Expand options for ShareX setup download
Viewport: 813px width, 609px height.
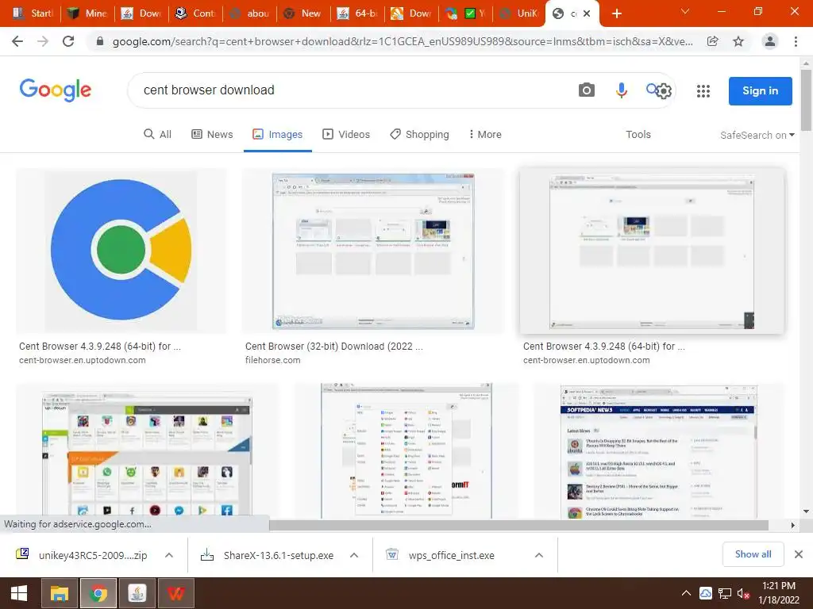click(354, 555)
